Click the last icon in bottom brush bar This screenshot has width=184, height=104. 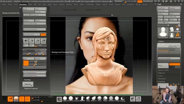tap(139, 99)
